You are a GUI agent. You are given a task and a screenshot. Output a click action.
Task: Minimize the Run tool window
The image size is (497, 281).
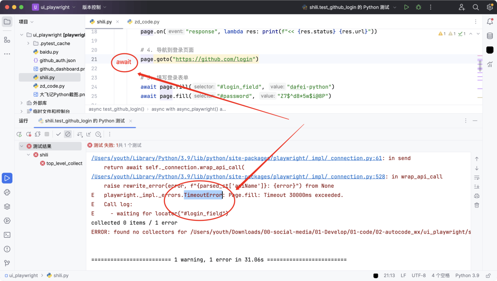(475, 120)
